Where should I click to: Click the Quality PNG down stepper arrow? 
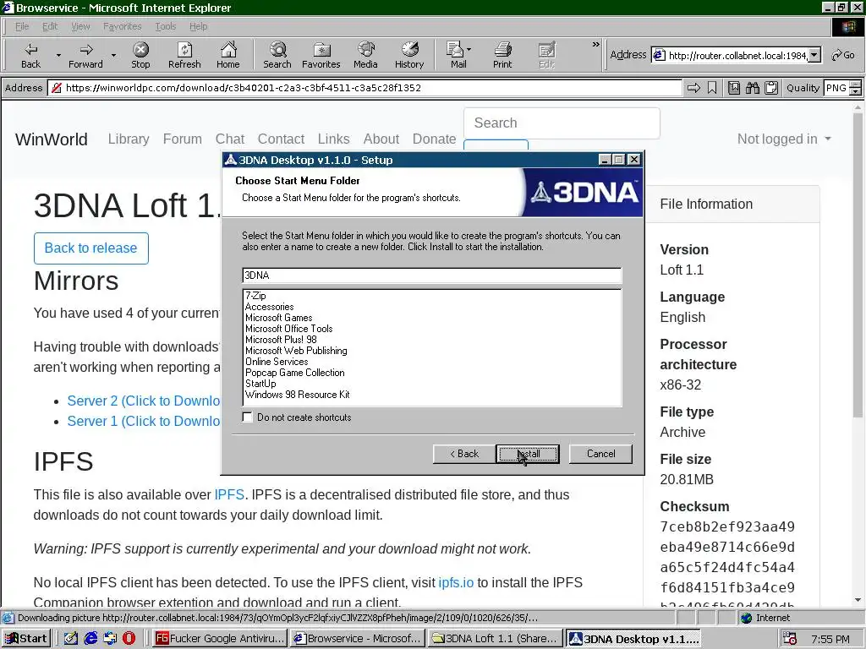tap(856, 91)
